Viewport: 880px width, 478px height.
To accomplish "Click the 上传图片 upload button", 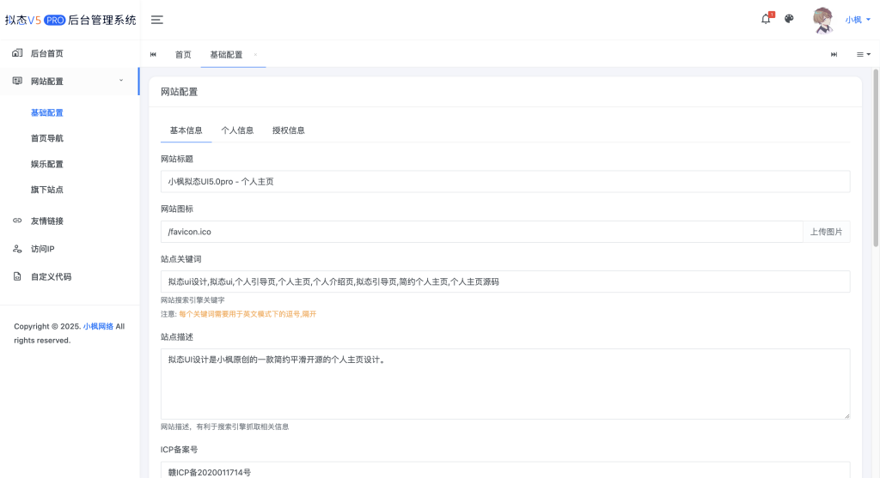I will point(826,232).
